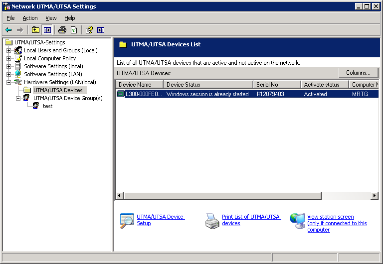Click the Activated status cell
This screenshot has height=264, width=383.
pos(315,94)
